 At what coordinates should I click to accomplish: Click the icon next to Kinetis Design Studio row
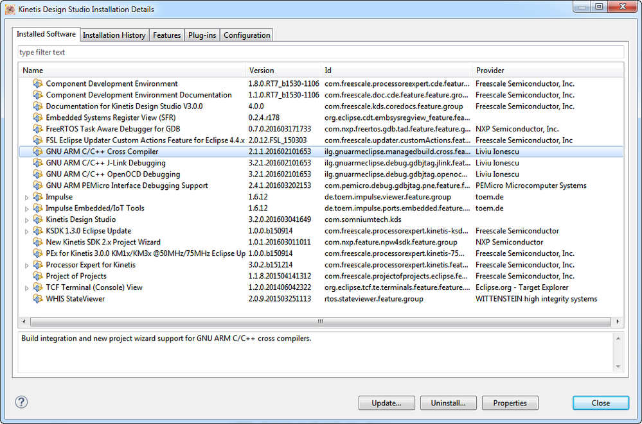(x=38, y=219)
